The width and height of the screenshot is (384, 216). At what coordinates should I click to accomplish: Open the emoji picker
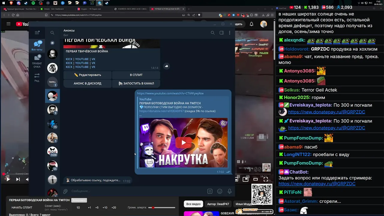(x=220, y=191)
